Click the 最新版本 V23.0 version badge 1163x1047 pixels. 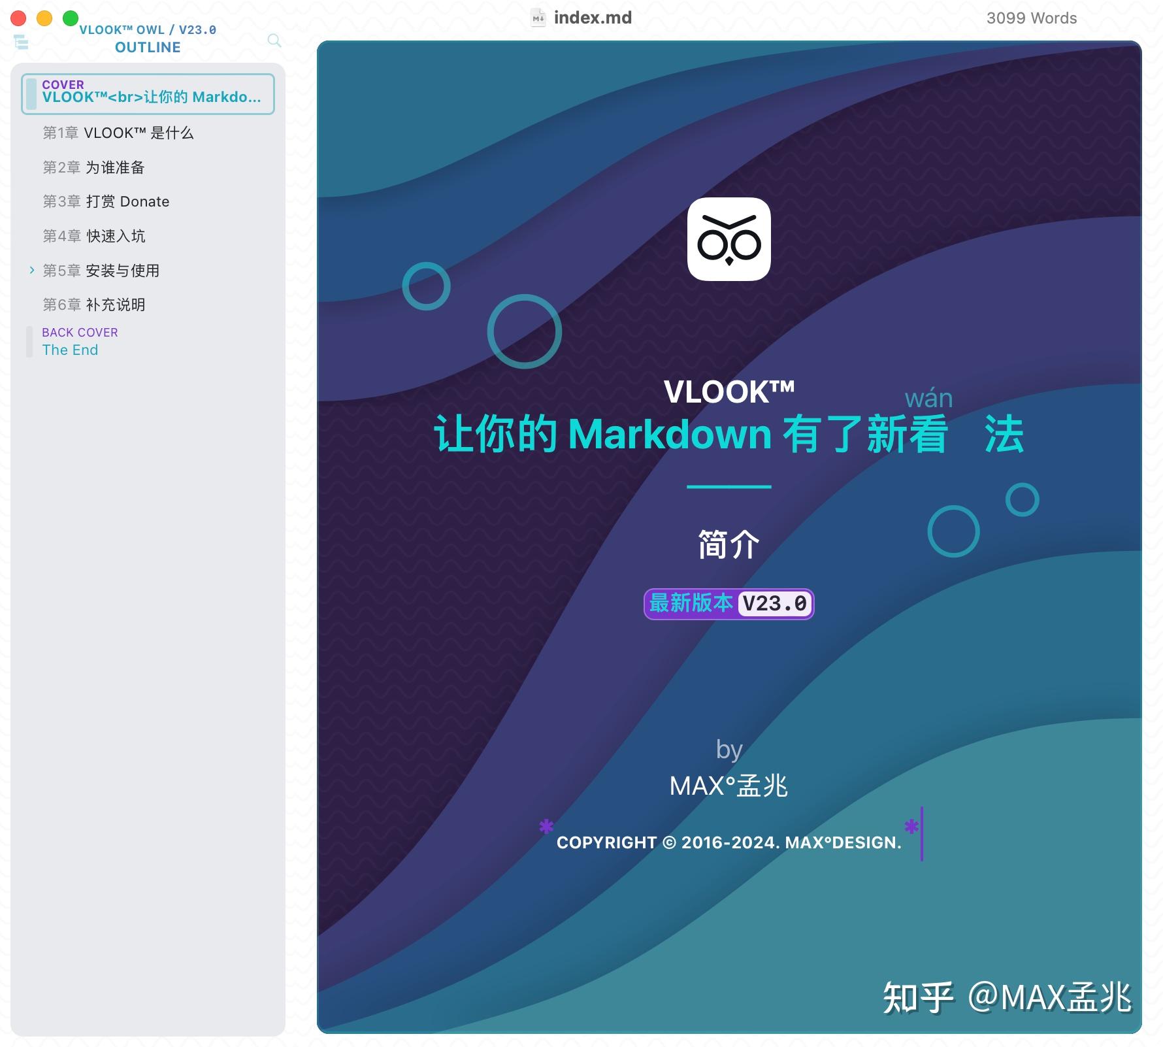[728, 603]
